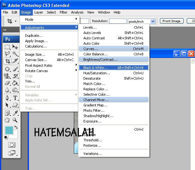The image size is (195, 170).
Task: Open the pixels/inch resolution units dropdown
Action: click(x=153, y=21)
